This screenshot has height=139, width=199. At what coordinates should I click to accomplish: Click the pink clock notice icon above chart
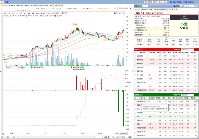pyautogui.click(x=115, y=8)
